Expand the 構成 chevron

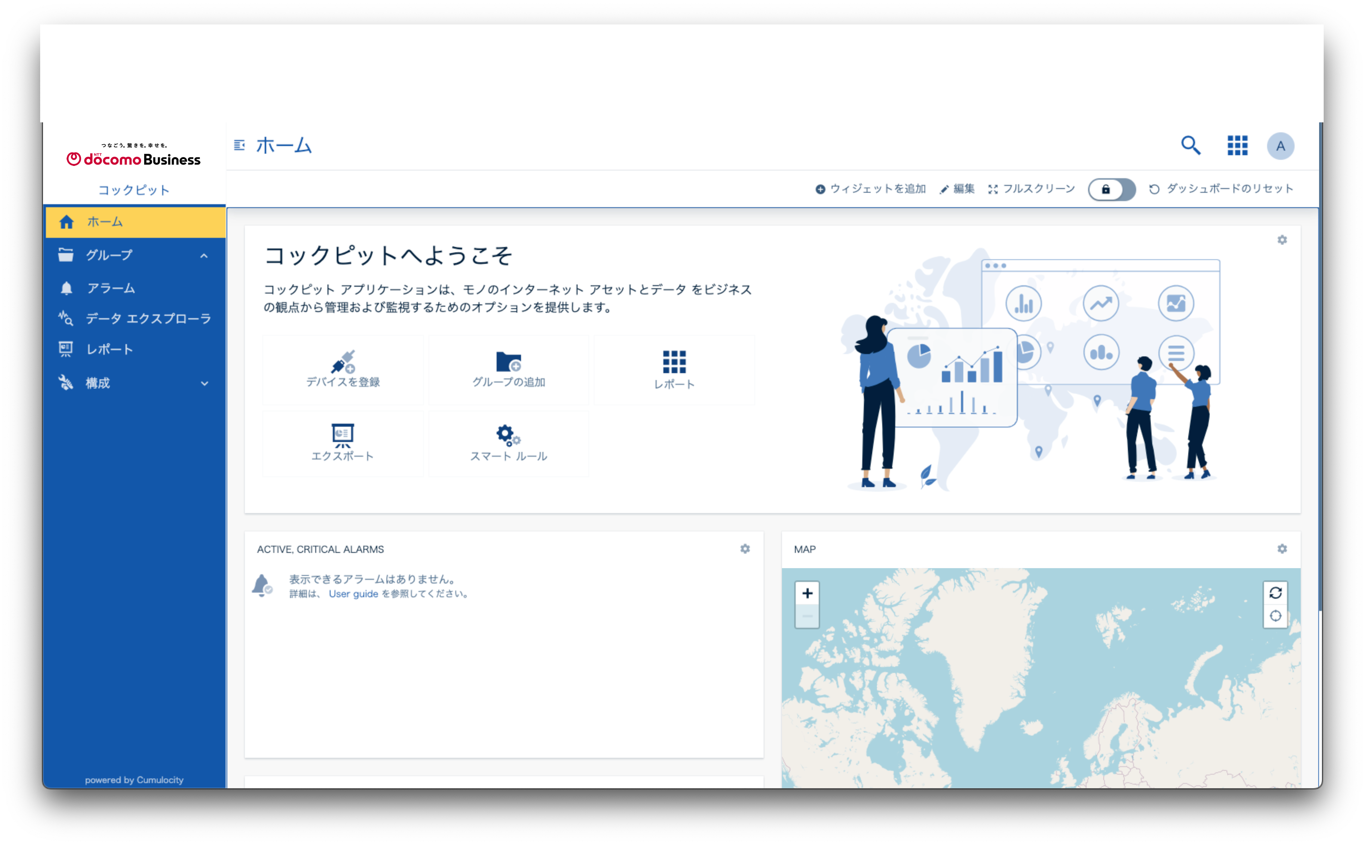pyautogui.click(x=204, y=383)
